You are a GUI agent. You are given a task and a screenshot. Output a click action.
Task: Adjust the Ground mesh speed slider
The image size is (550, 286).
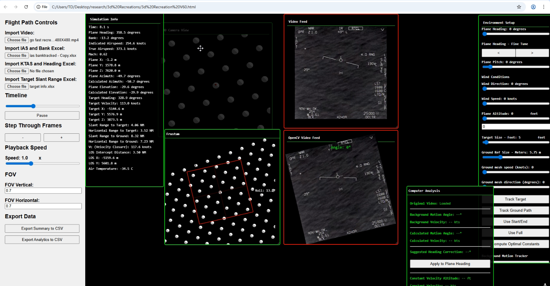[x=515, y=172]
